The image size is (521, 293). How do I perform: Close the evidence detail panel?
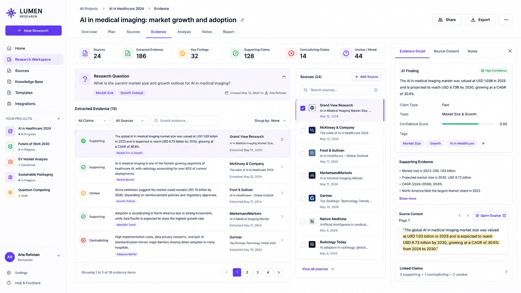(510, 51)
